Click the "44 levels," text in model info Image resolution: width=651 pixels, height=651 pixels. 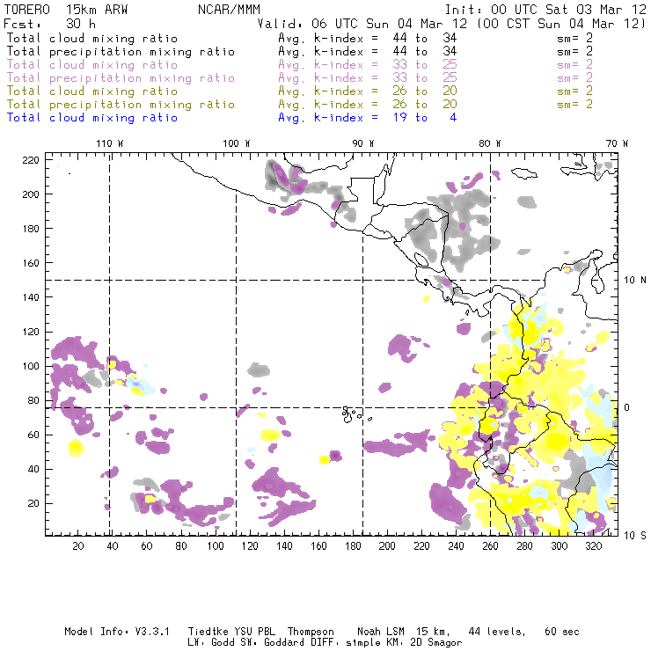coord(497,632)
